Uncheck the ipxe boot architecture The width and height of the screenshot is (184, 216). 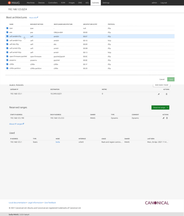(x=7, y=28)
